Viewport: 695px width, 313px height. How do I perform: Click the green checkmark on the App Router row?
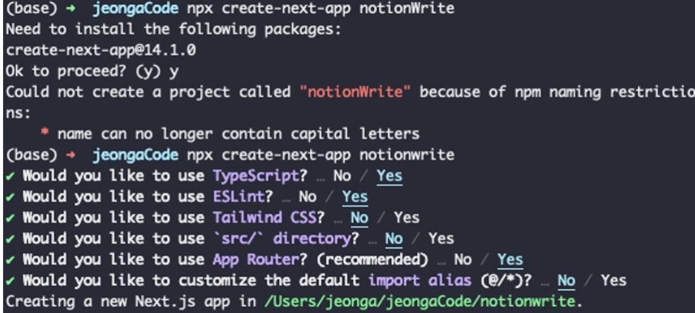(10, 260)
